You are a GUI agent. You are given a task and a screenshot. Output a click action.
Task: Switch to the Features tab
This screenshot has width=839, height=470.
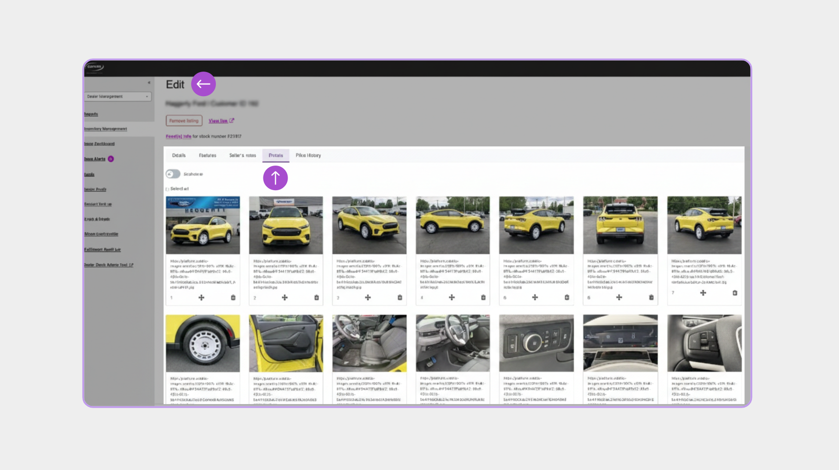click(x=208, y=155)
